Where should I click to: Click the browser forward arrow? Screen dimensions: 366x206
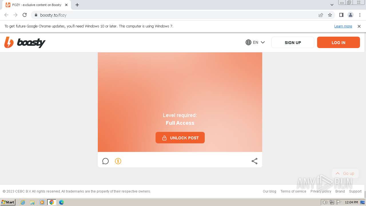click(15, 15)
